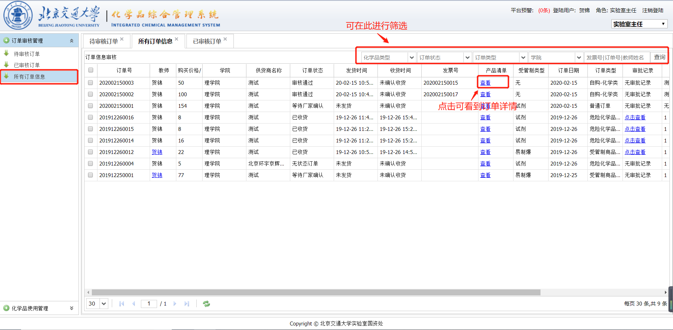Open the 化学品类型 filter dropdown
Viewport: 673px width, 330px height.
coord(412,57)
